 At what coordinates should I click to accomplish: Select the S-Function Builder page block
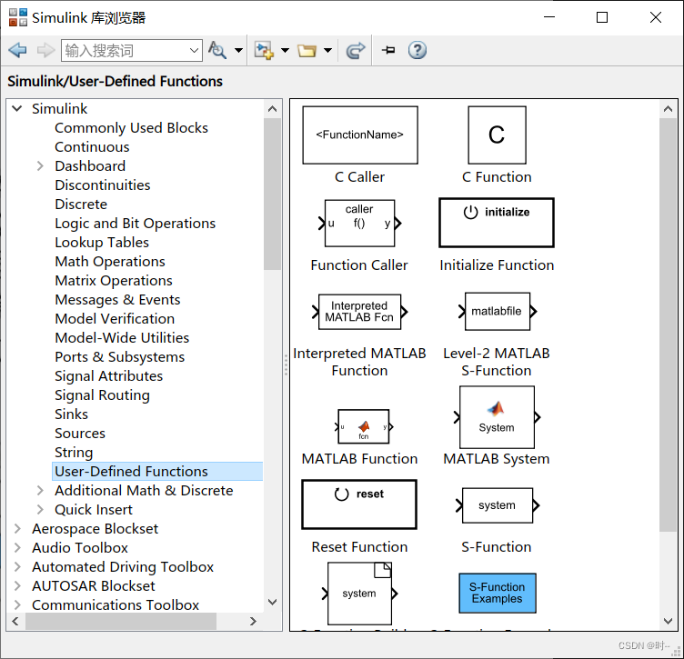(359, 594)
